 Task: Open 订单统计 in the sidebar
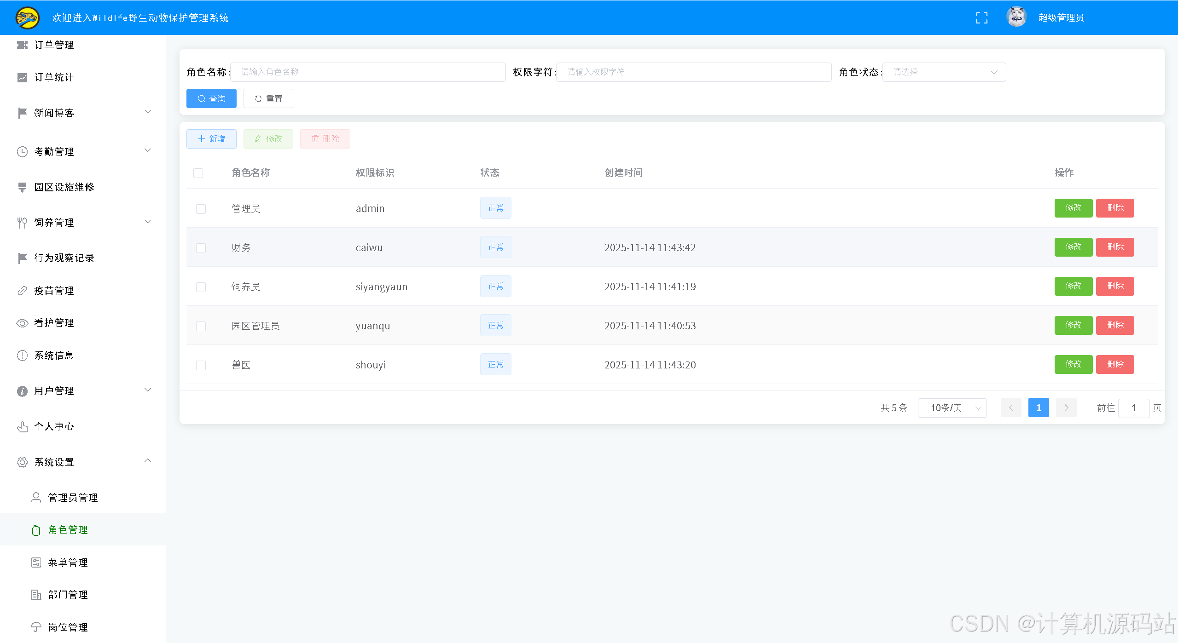[83, 77]
